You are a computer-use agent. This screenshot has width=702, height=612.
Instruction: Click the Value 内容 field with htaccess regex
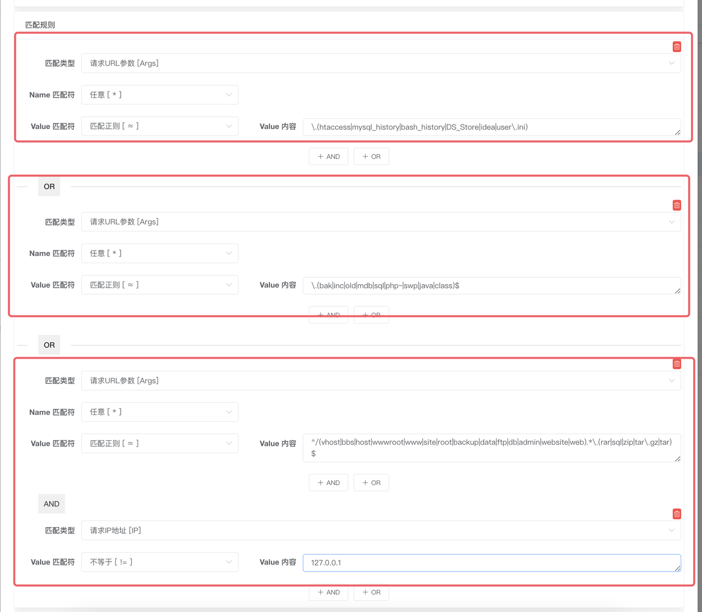point(491,127)
